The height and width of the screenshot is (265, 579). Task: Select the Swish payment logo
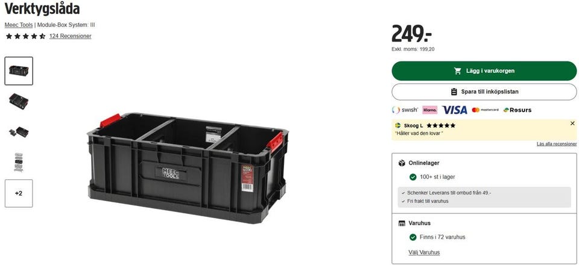coord(405,110)
